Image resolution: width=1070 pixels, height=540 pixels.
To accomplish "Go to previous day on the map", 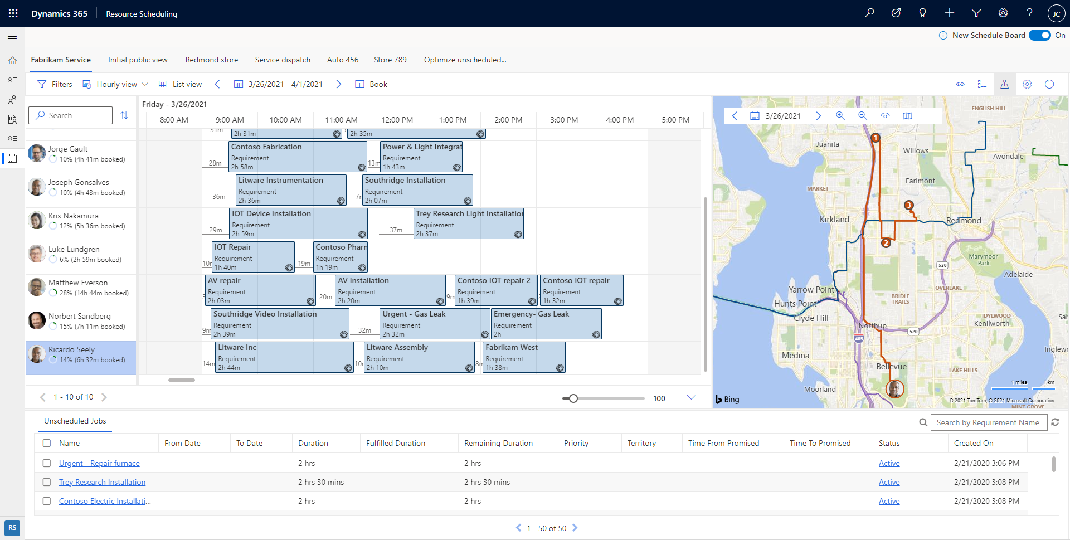I will pyautogui.click(x=735, y=116).
